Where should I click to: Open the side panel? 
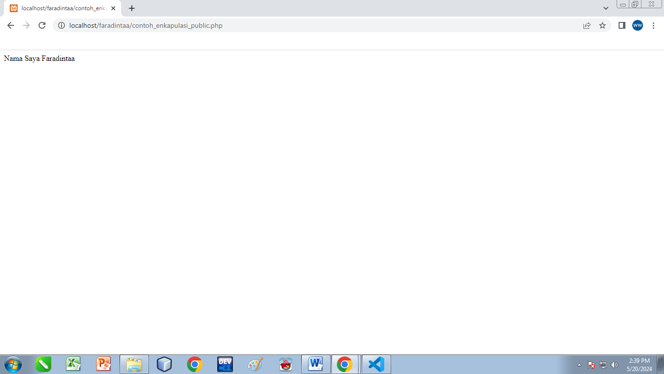pos(622,25)
